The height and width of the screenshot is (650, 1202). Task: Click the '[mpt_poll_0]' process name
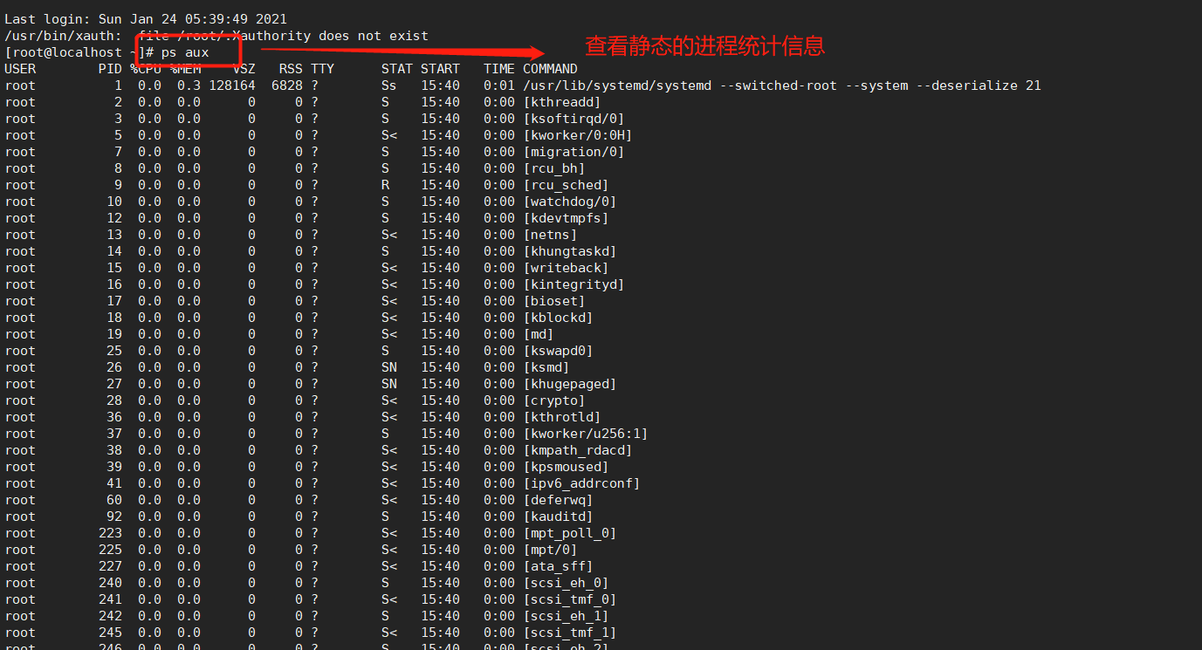570,533
